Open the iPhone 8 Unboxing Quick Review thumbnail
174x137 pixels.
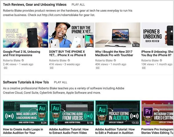(x=157, y=35)
